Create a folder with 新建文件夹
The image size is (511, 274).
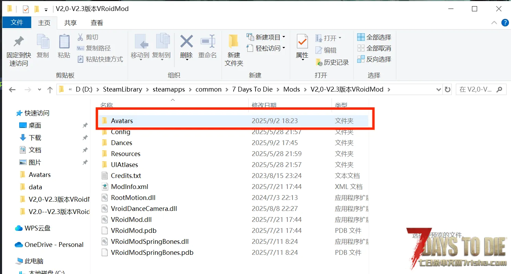point(234,50)
